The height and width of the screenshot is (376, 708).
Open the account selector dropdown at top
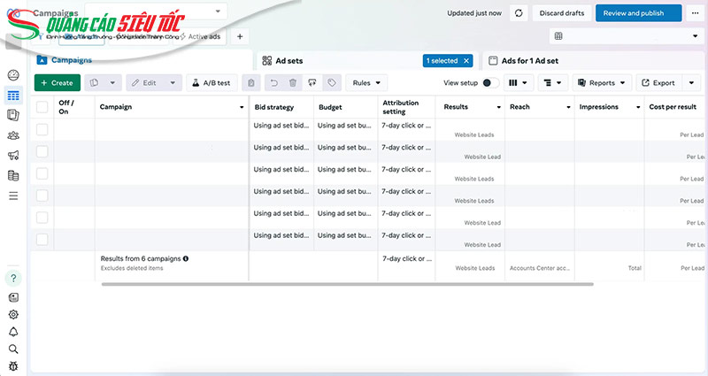[156, 12]
